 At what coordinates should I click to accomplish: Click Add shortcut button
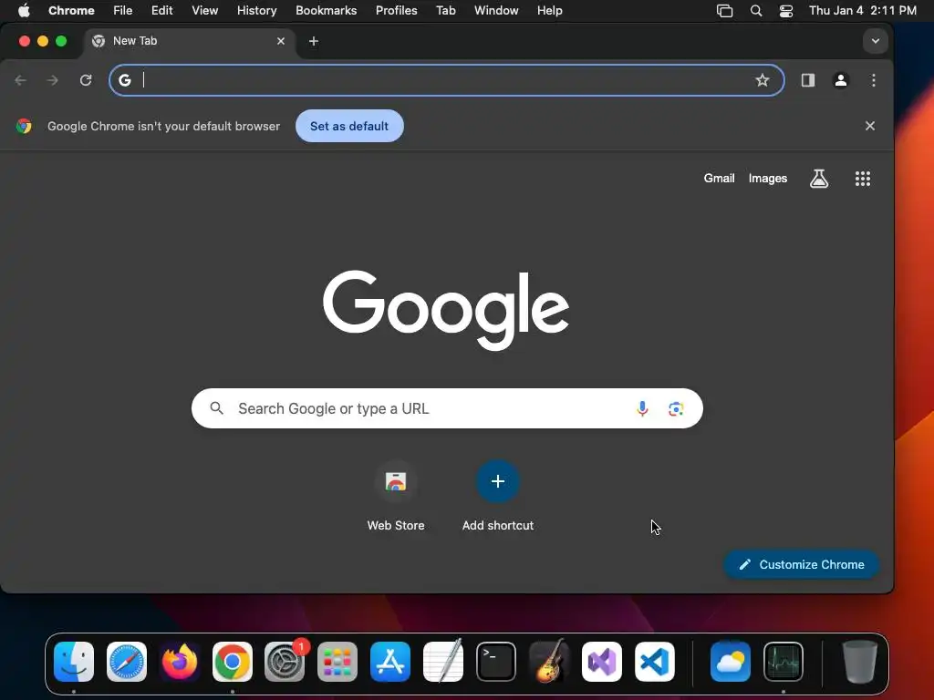click(x=497, y=497)
